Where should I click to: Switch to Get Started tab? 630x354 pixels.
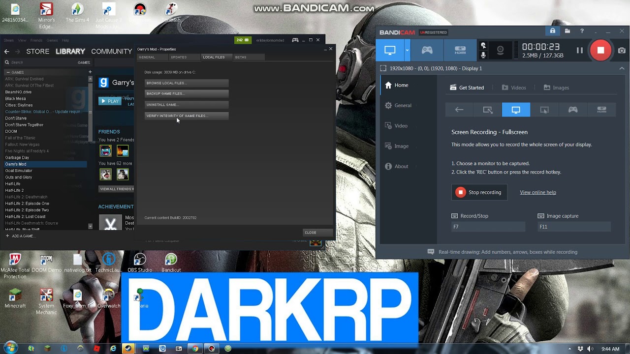coord(467,88)
